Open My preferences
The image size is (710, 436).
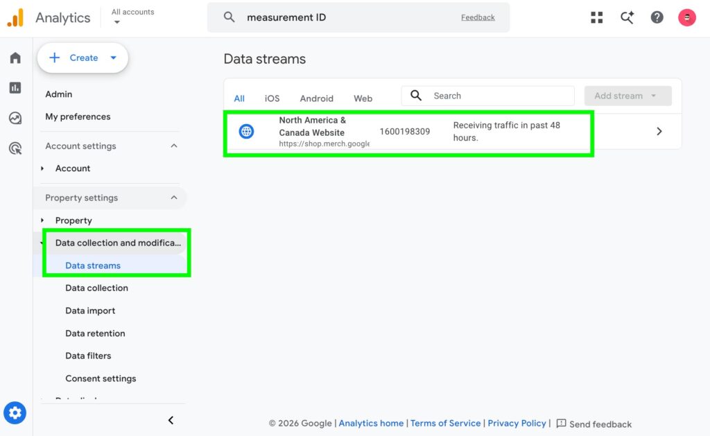click(78, 117)
